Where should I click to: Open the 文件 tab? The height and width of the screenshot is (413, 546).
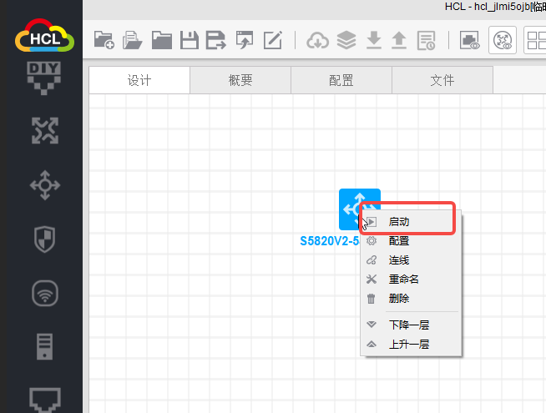click(442, 80)
